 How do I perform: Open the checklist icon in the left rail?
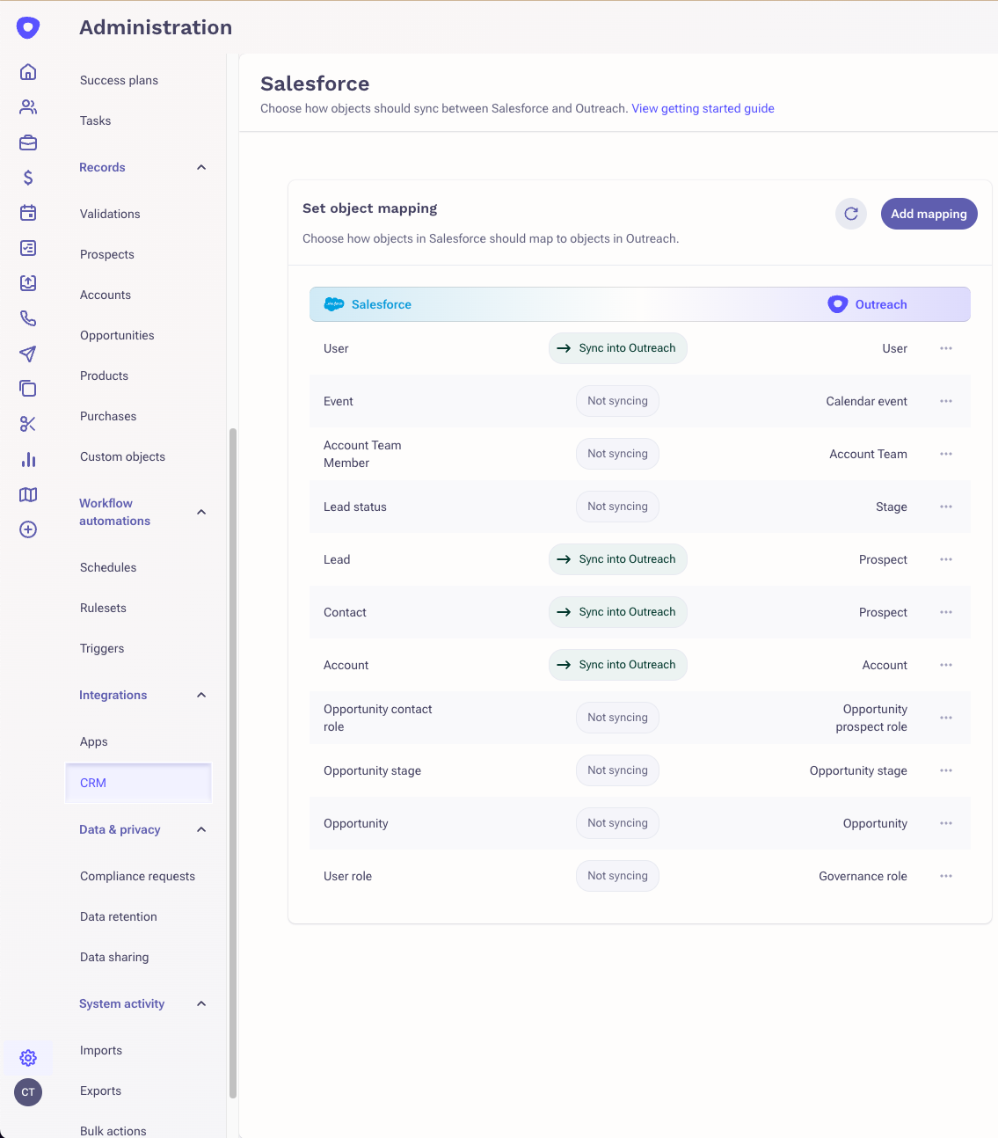(x=28, y=248)
